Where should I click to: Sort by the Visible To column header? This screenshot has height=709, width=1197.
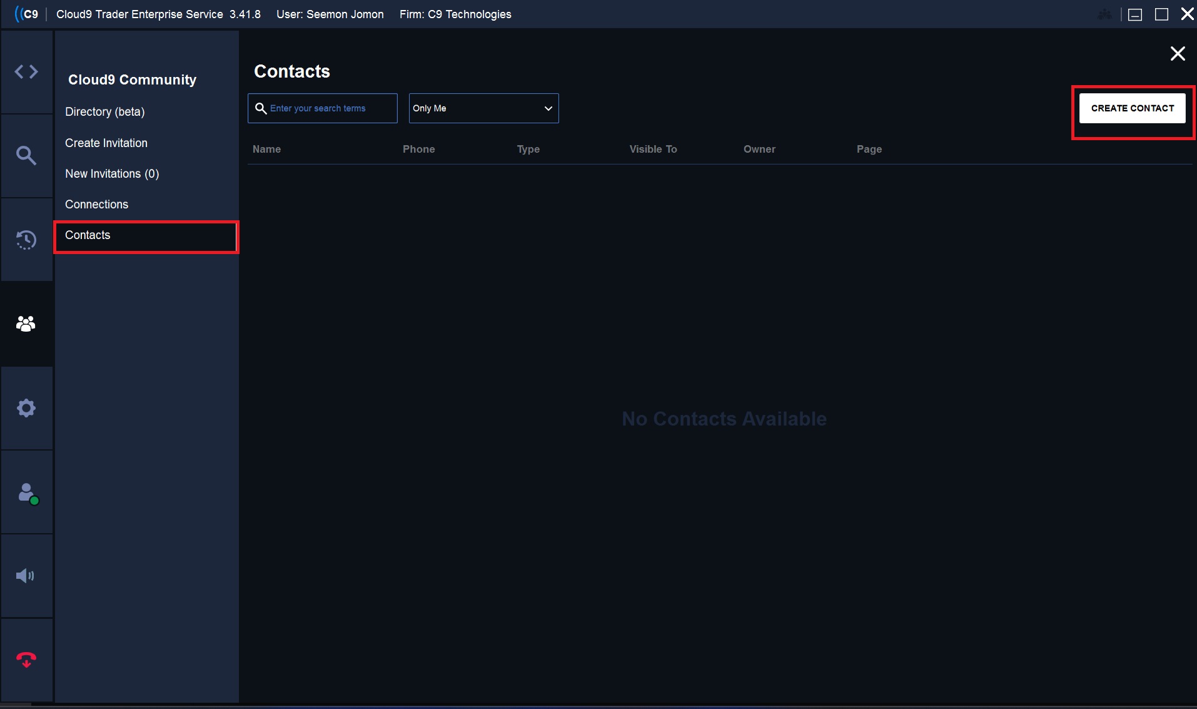[653, 149]
